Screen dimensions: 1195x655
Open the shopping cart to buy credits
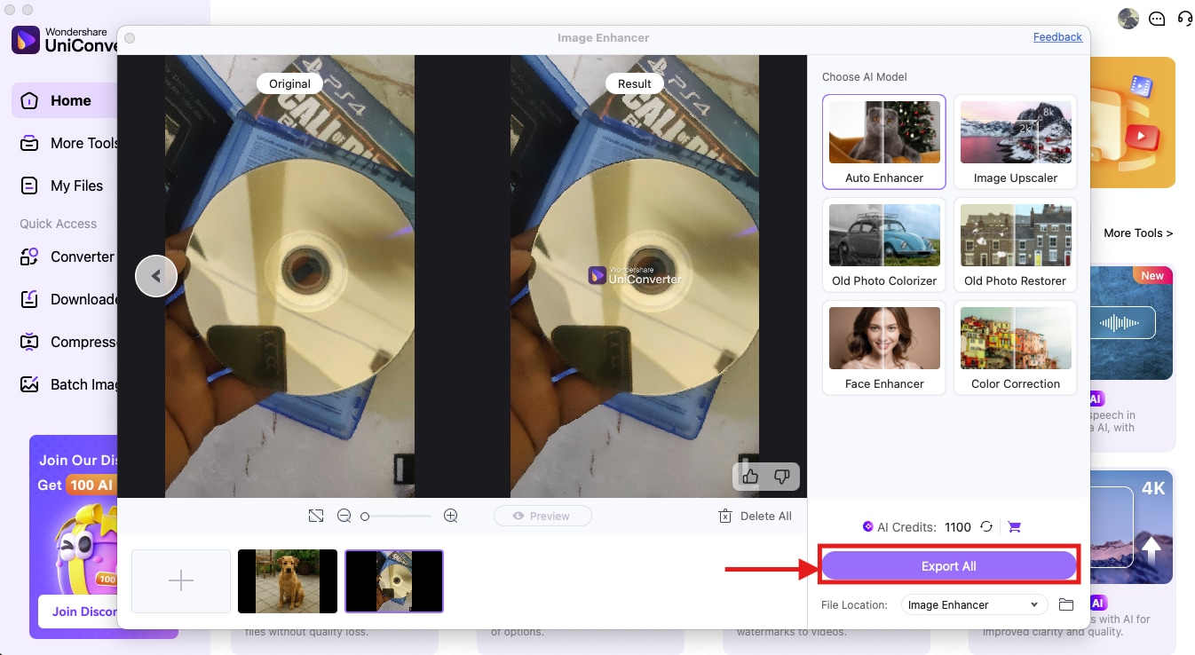click(1013, 526)
